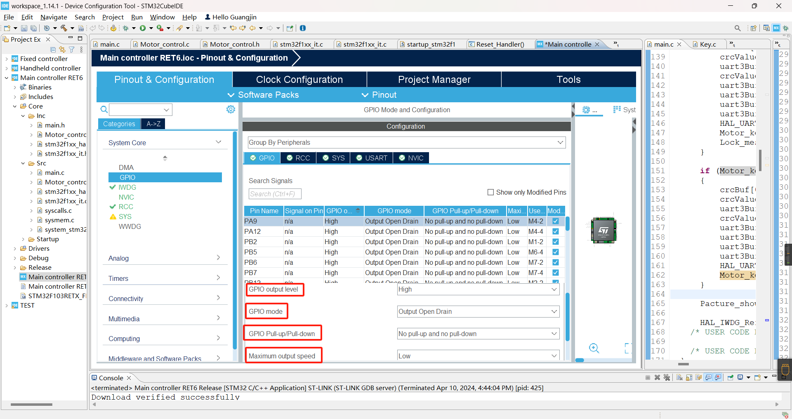Click the Debug bug toolbar icon
Image resolution: width=792 pixels, height=419 pixels.
(x=126, y=28)
